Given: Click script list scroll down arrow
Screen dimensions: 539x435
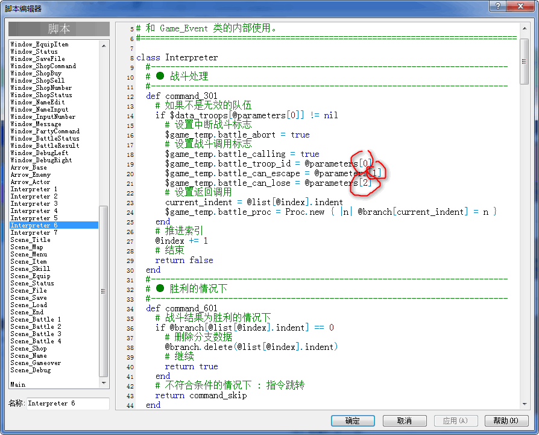Looking at the screenshot, I should click(x=104, y=383).
